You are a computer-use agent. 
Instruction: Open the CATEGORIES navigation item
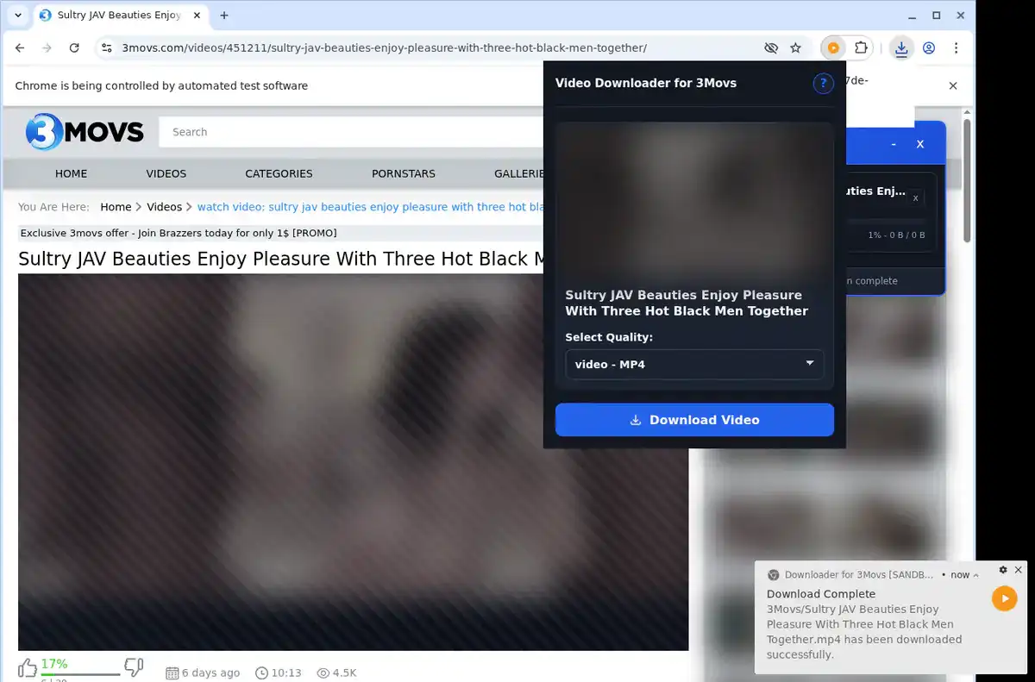279,173
